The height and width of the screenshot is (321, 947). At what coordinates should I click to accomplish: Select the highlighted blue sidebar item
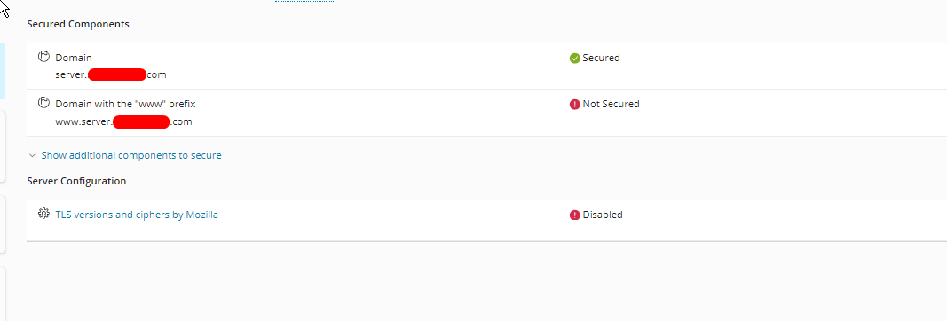click(x=3, y=71)
